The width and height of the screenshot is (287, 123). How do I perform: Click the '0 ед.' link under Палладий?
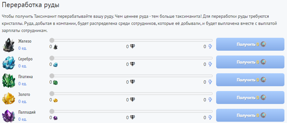pos(23,119)
